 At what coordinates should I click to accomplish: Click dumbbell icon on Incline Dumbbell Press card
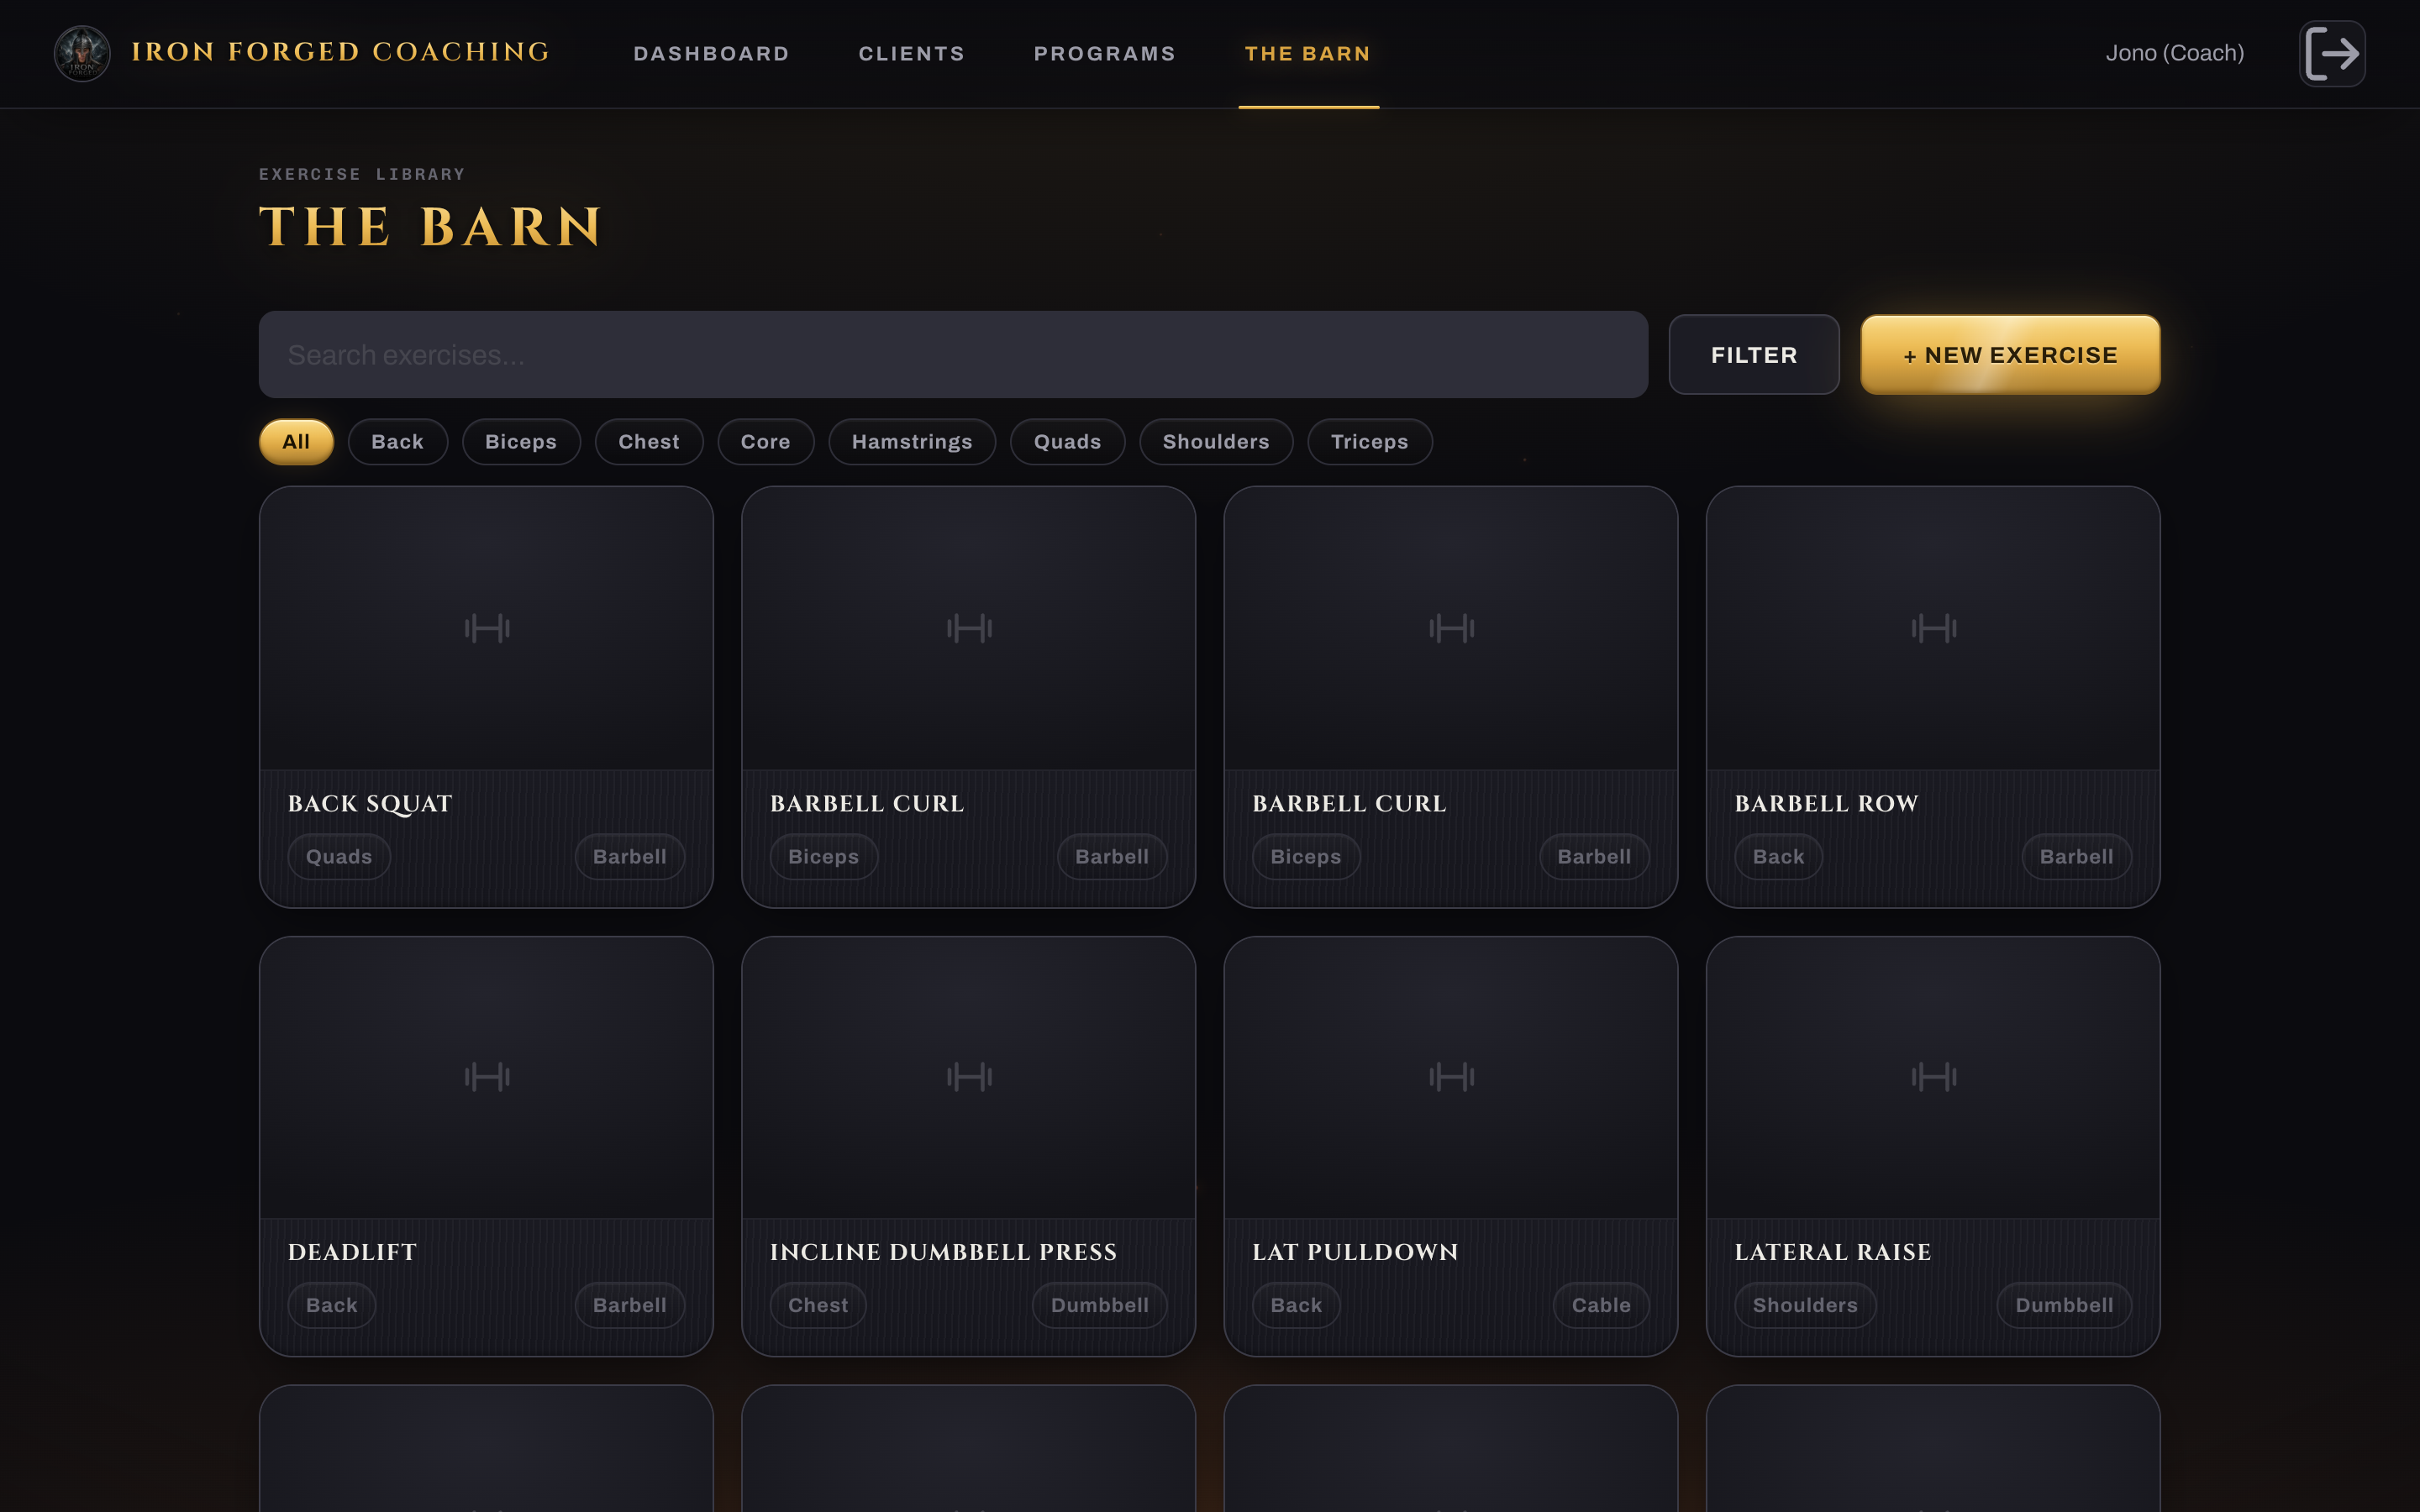970,1077
